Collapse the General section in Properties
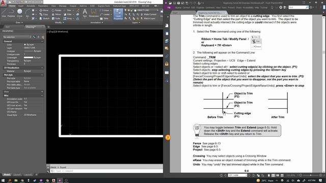Image resolution: width=326 pixels, height=183 pixels. [x=42, y=41]
